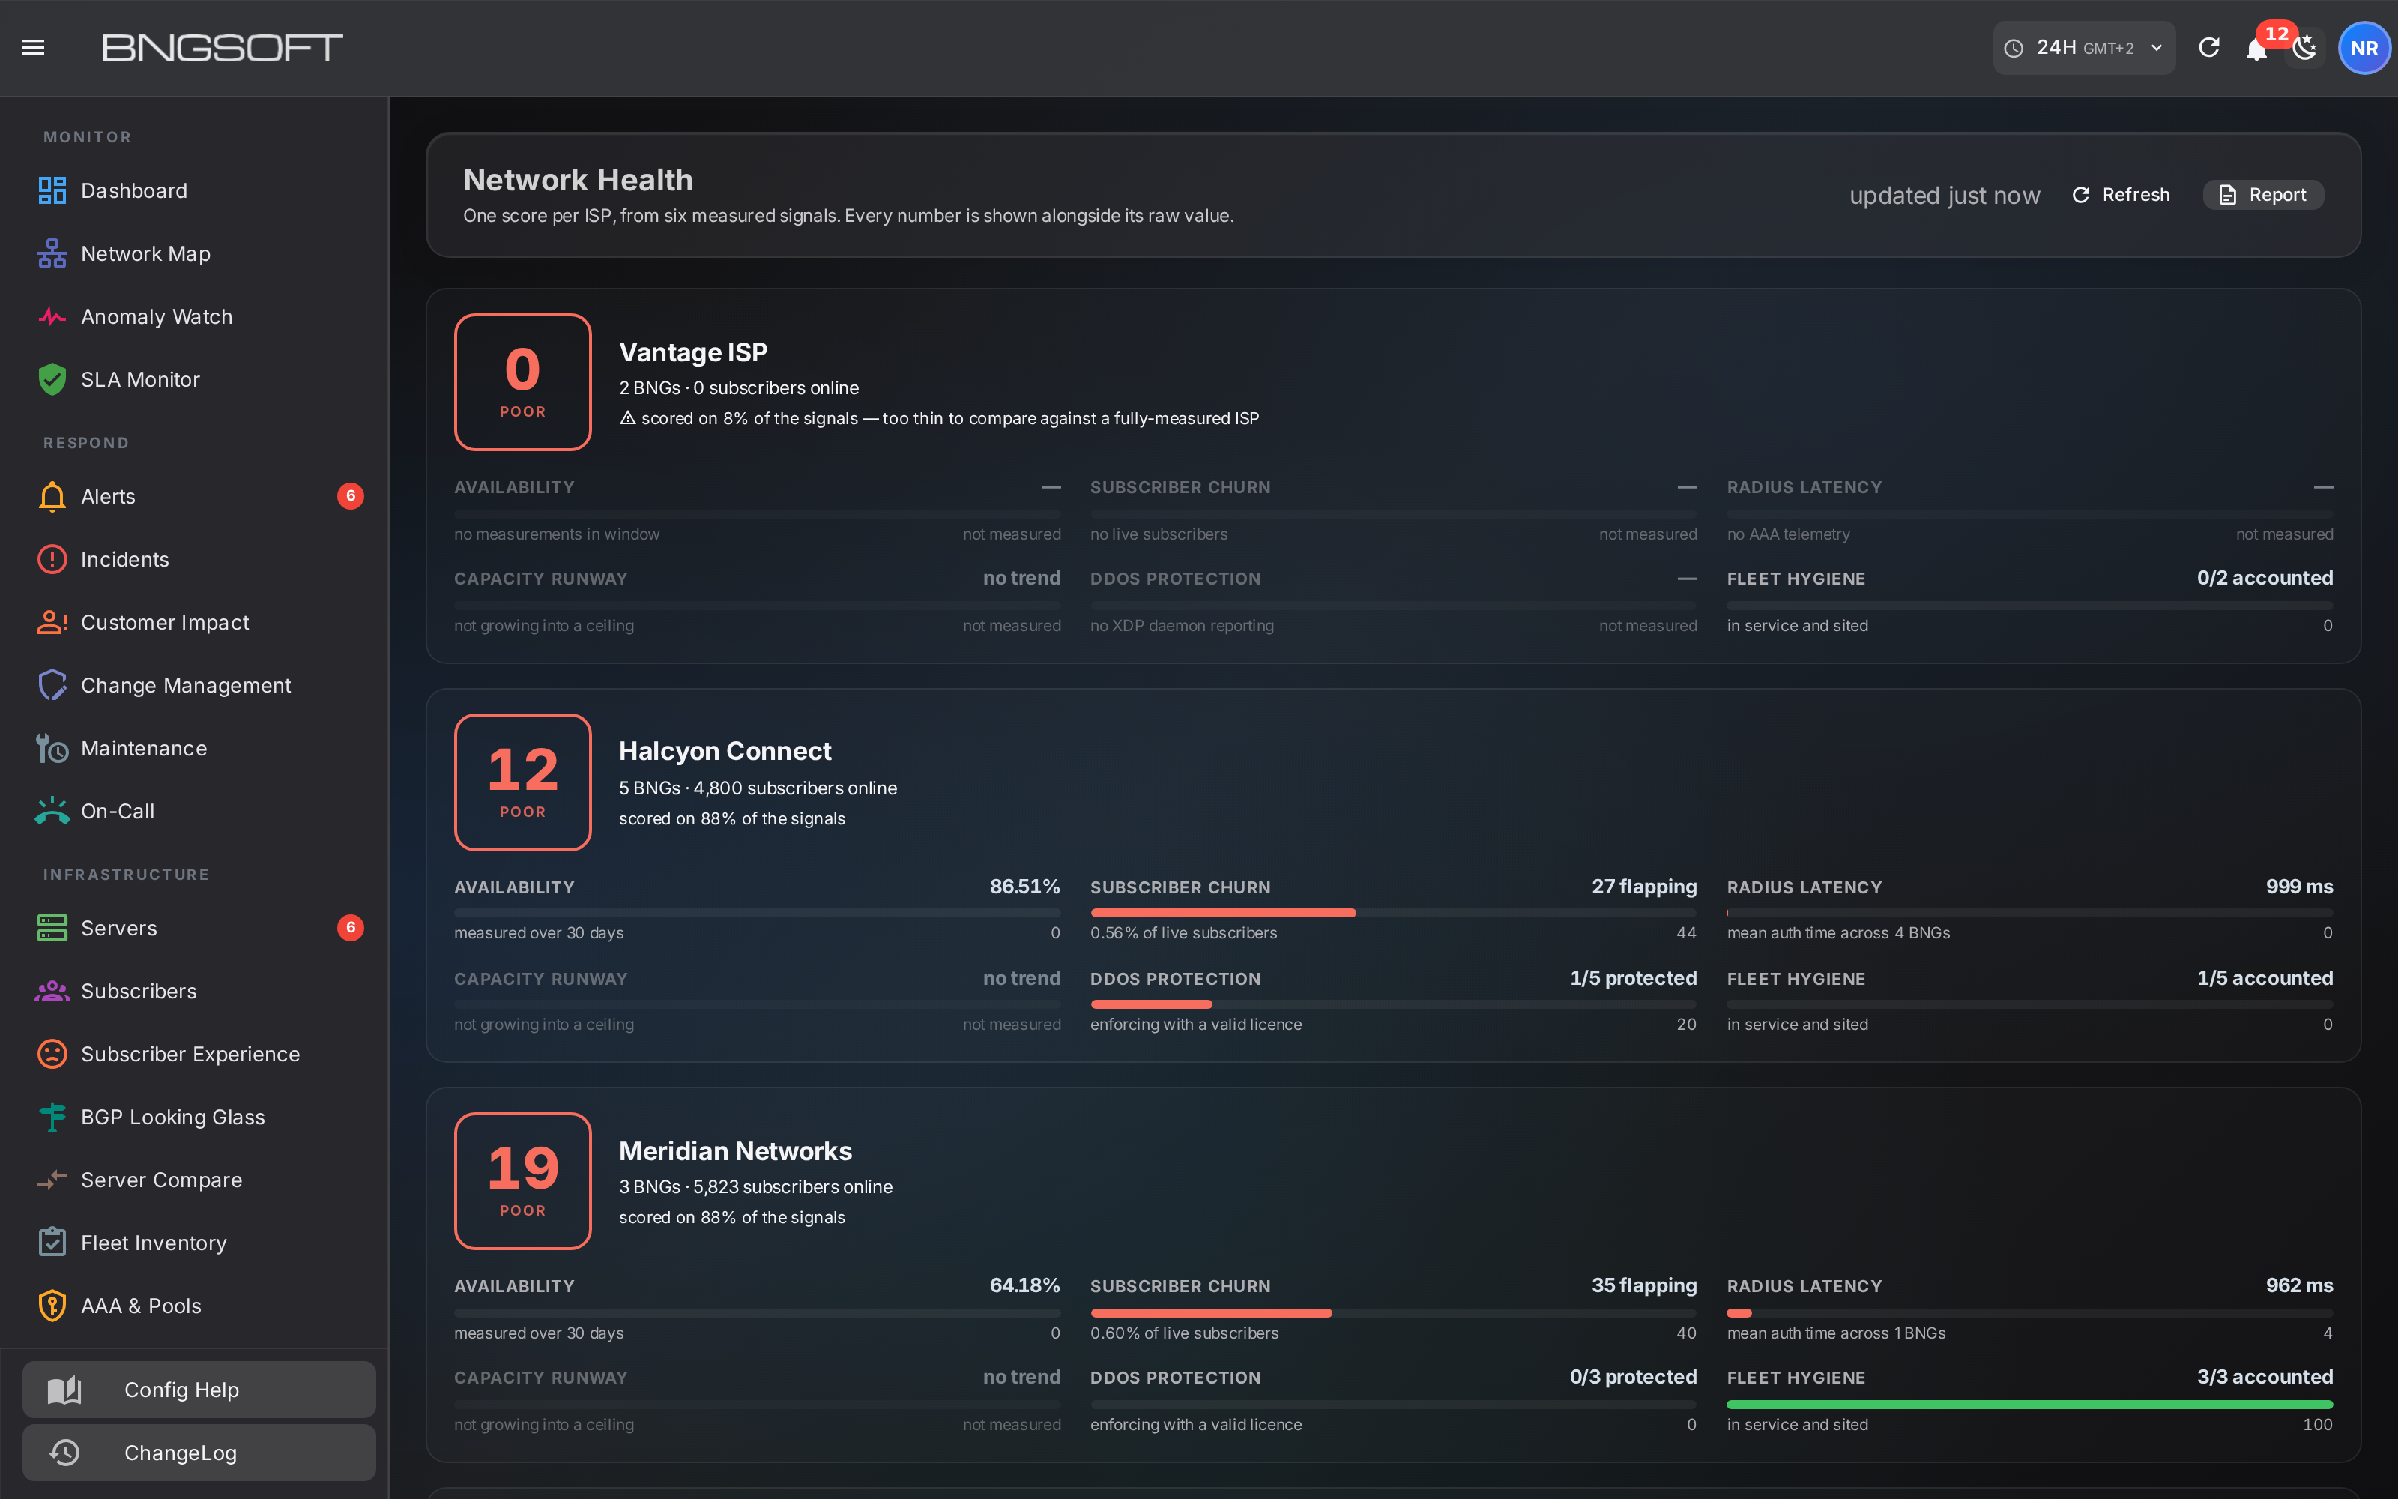Click the BGP Looking Glass signpost icon
The width and height of the screenshot is (2398, 1499).
tap(52, 1118)
